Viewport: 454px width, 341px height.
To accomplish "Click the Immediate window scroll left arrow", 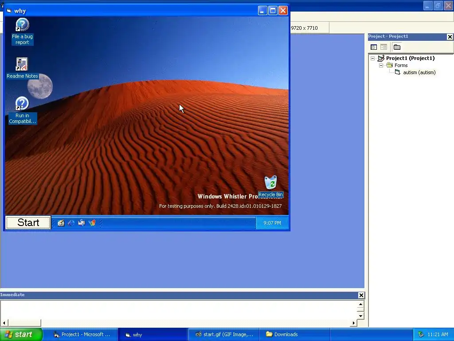I will (4, 323).
